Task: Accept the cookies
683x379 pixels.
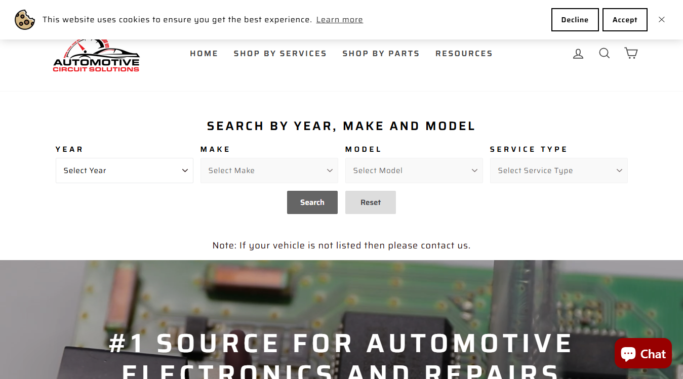Action: pyautogui.click(x=625, y=20)
